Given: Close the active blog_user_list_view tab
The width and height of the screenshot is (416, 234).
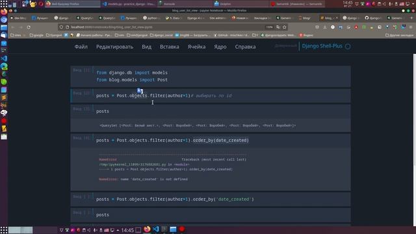Looking at the screenshot, I should point(337,18).
